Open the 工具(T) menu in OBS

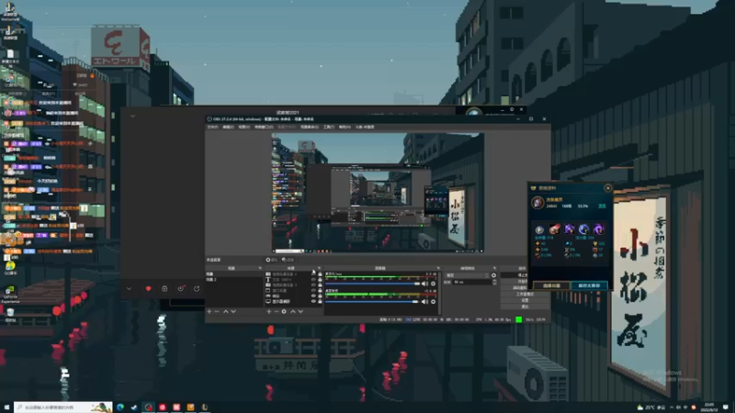point(329,127)
